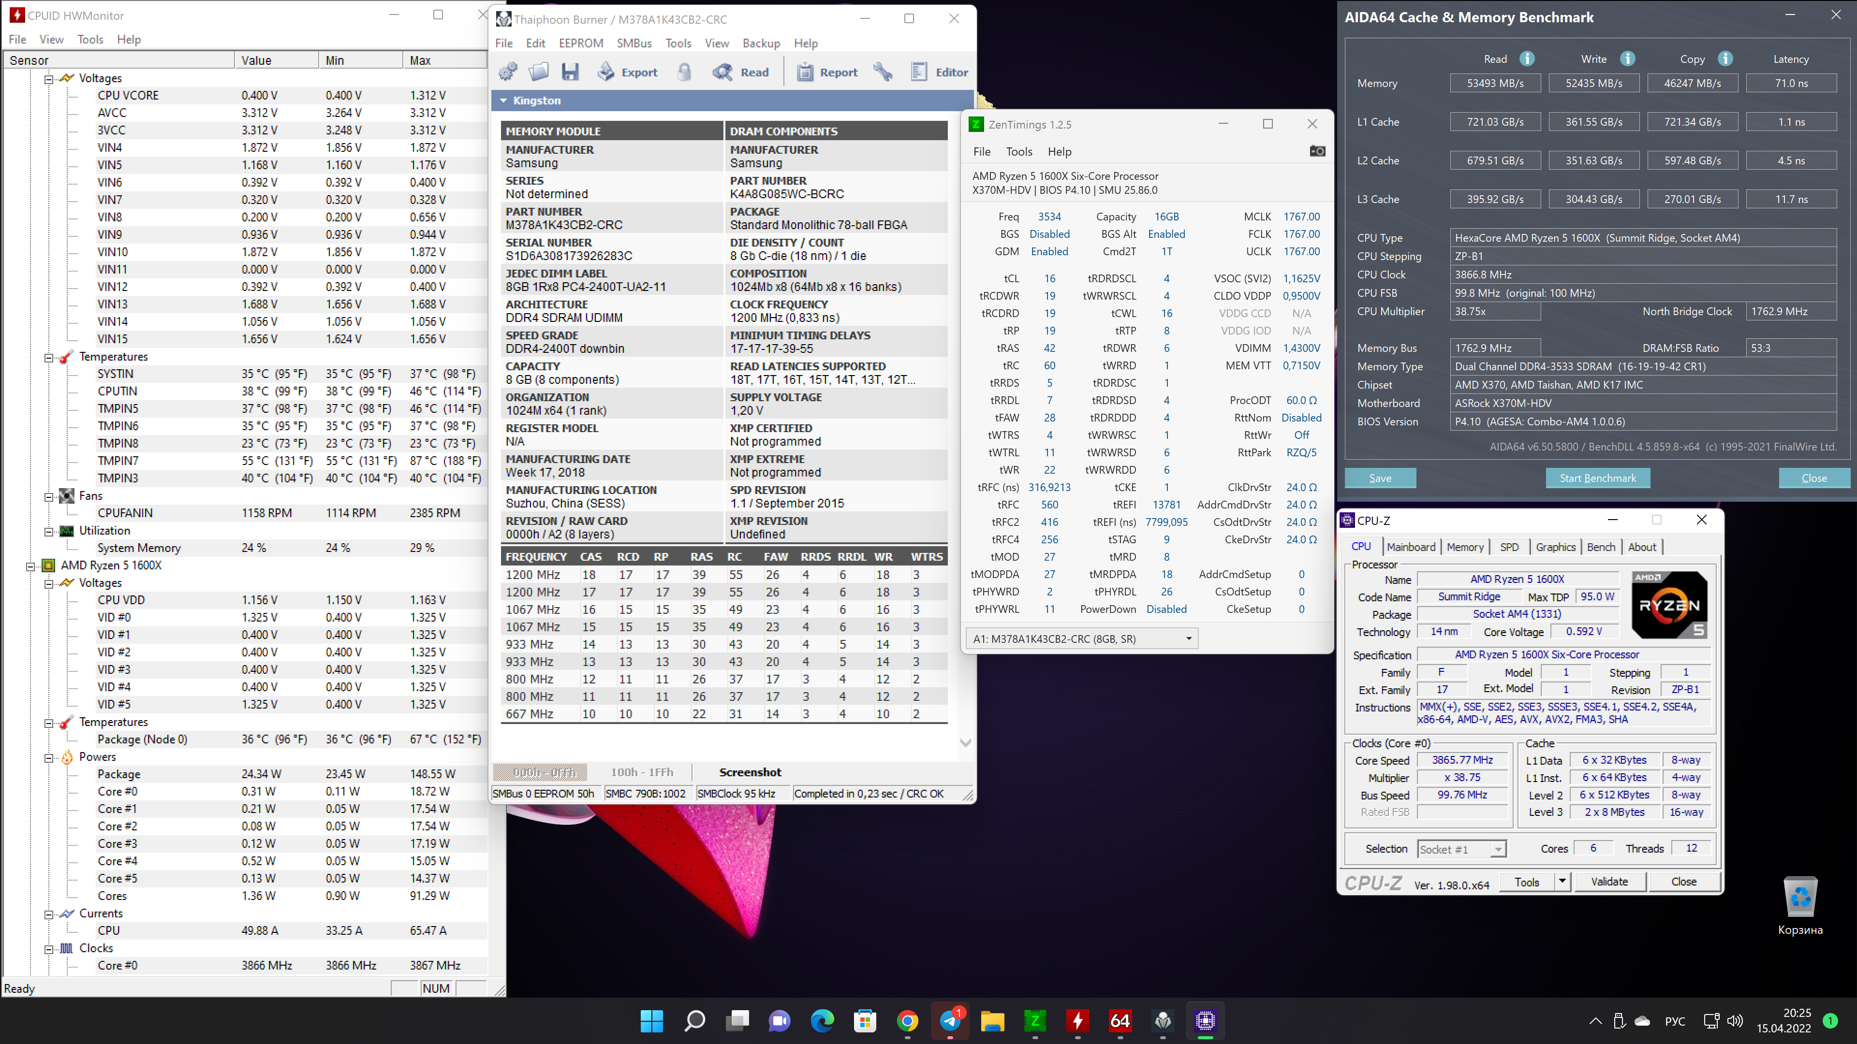Click the Copy info icon in AIDA64

click(x=1725, y=59)
